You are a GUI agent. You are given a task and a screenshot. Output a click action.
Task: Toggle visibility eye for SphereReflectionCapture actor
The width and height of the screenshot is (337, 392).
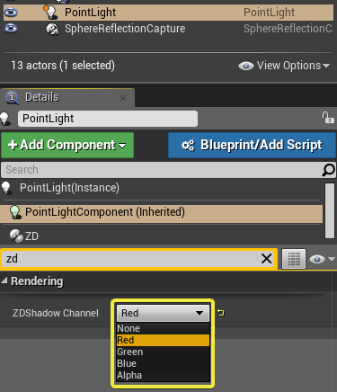pos(11,29)
